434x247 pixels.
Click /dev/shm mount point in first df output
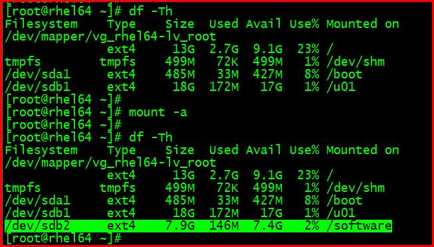coord(356,62)
